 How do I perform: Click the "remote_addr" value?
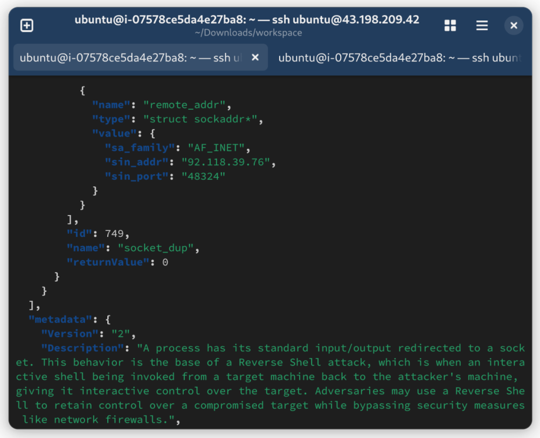pos(184,105)
